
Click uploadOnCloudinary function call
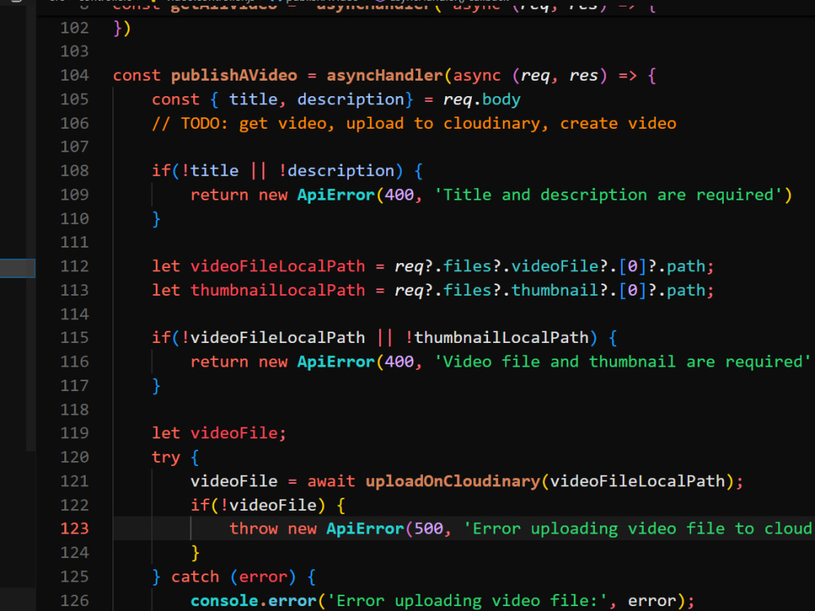click(452, 481)
